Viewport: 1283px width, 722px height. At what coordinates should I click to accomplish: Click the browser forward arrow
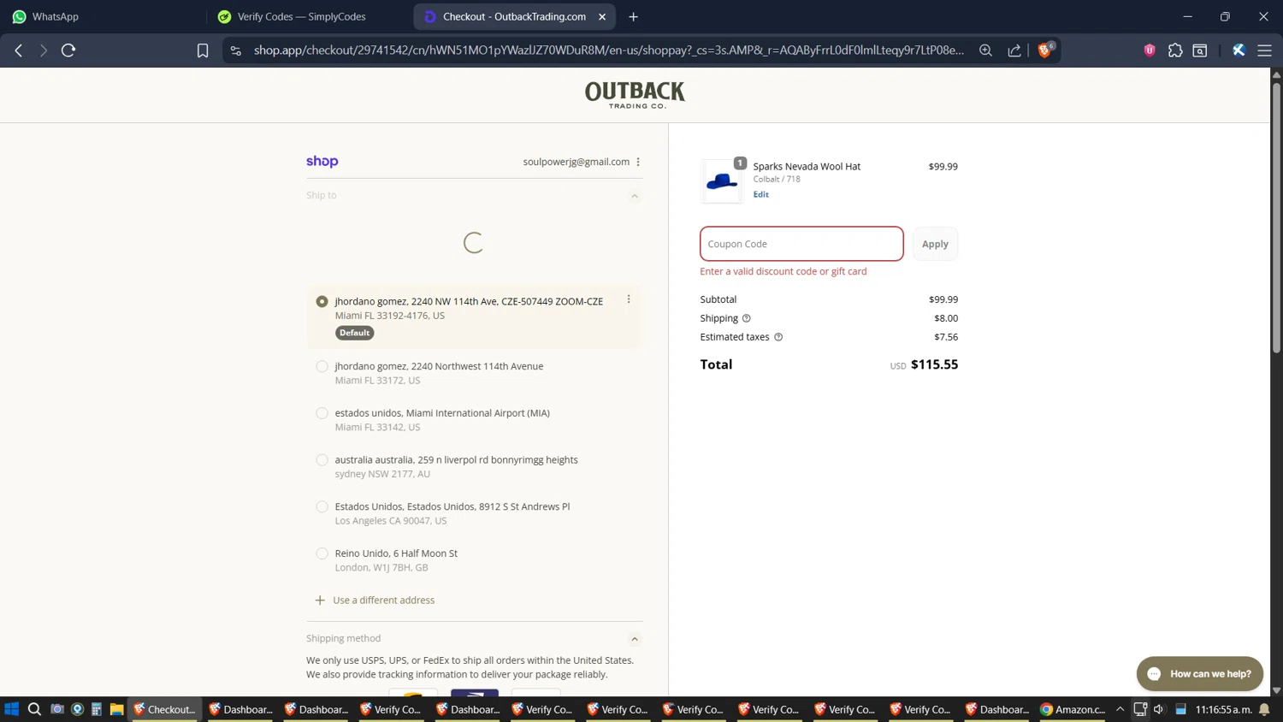(44, 50)
